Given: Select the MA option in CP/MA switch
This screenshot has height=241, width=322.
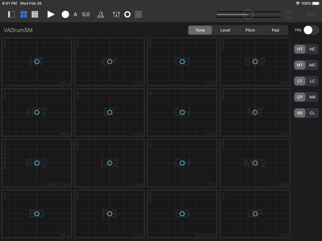Looking at the screenshot, I should 313,97.
